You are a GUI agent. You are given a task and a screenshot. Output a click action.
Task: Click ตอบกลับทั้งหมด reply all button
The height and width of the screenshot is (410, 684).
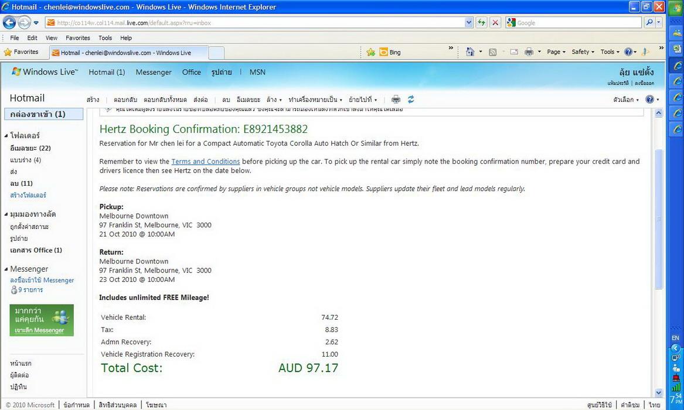tap(165, 100)
